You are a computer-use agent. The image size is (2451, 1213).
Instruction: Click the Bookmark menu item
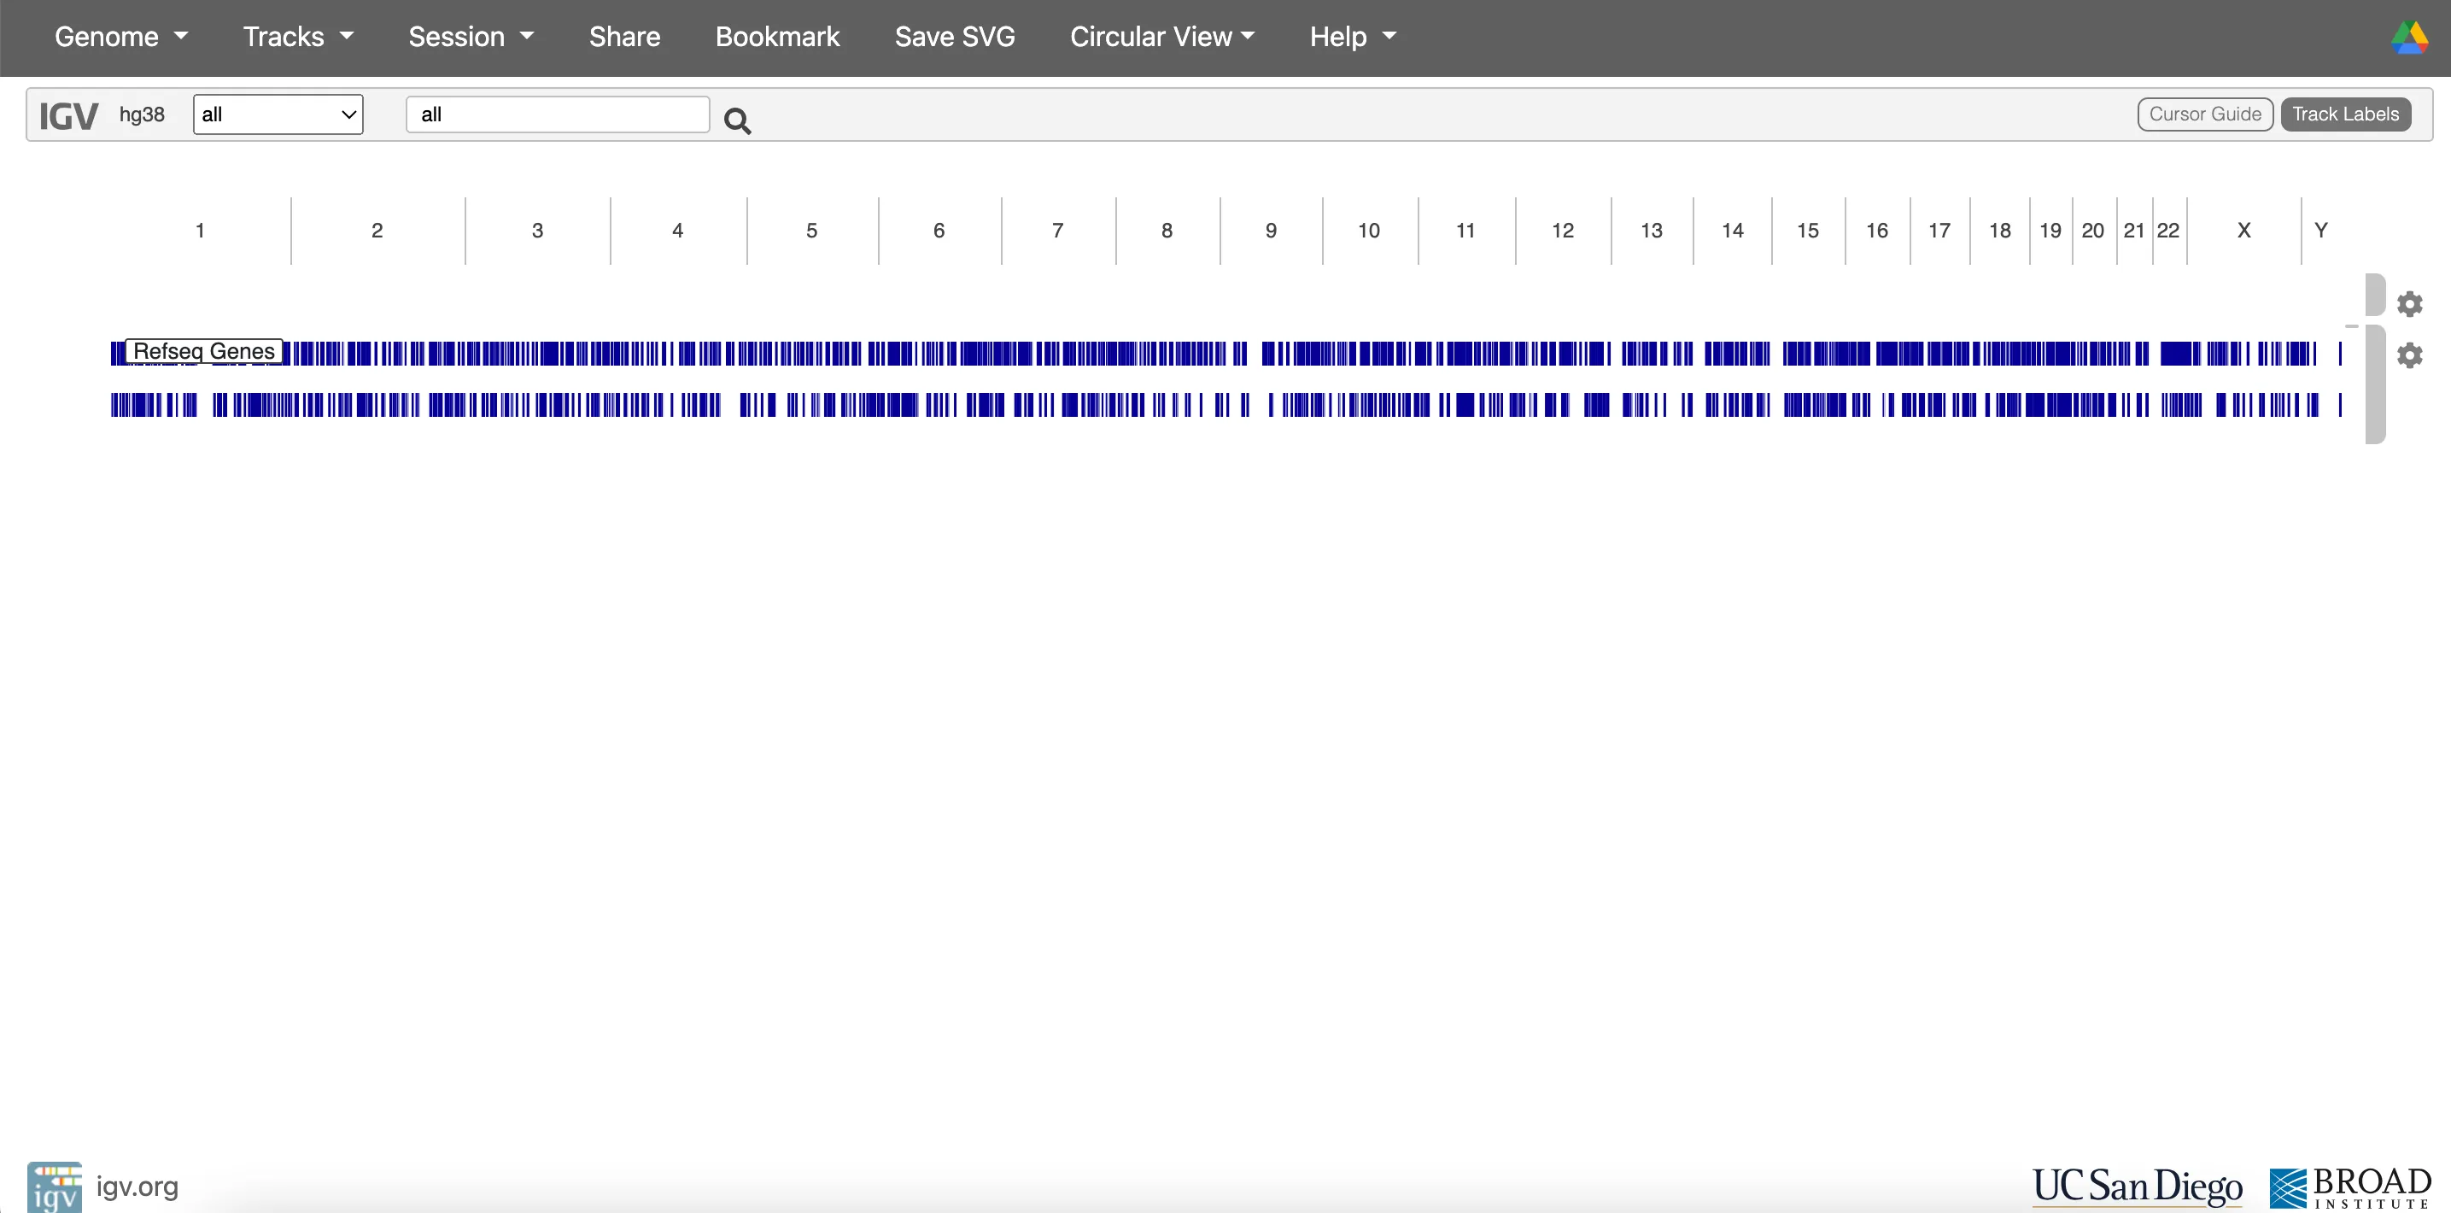pyautogui.click(x=777, y=36)
